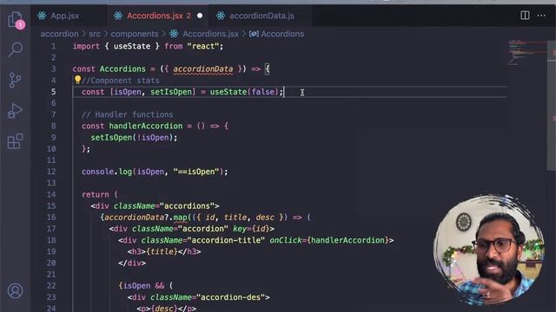Open the More Actions ellipsis menu
This screenshot has height=312, width=556.
[541, 16]
